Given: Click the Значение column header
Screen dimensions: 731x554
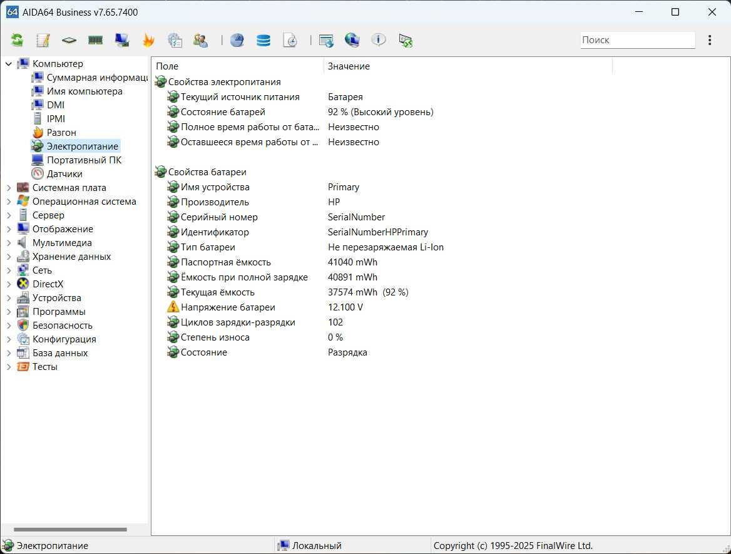Looking at the screenshot, I should coord(468,66).
